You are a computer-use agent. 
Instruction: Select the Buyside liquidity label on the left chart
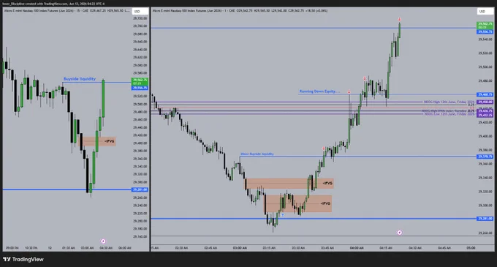(80, 79)
